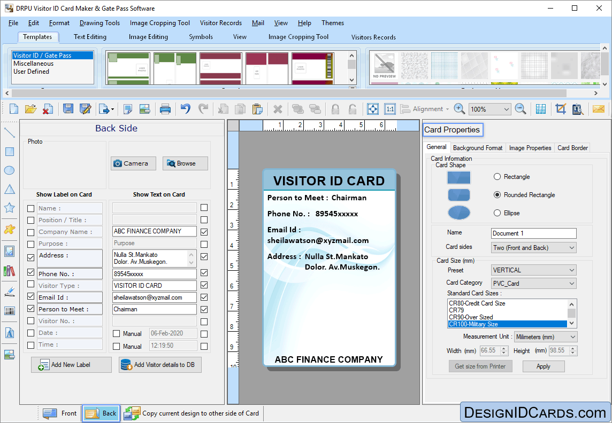Select the Ellipse card shape
Screen dimensions: 612x423
click(x=496, y=213)
